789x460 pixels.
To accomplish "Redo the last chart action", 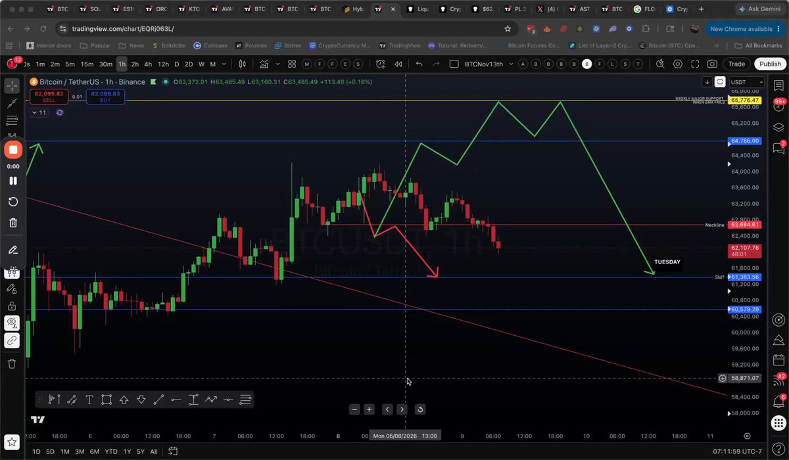I will pyautogui.click(x=437, y=64).
